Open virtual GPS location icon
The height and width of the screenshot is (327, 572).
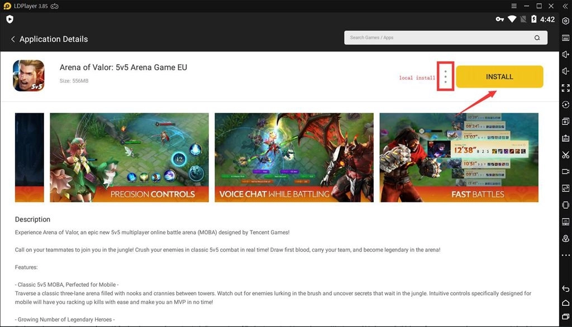coord(566,239)
